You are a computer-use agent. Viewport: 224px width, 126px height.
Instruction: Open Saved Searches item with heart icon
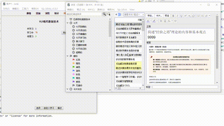pyautogui.click(x=80, y=19)
